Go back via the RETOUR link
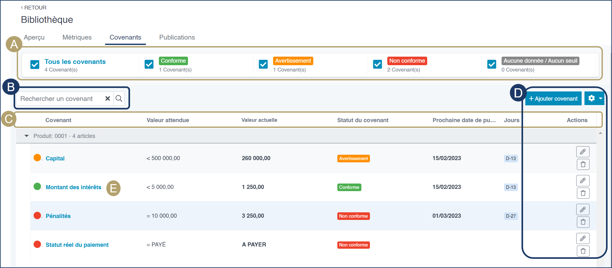The width and height of the screenshot is (612, 268). pyautogui.click(x=34, y=8)
